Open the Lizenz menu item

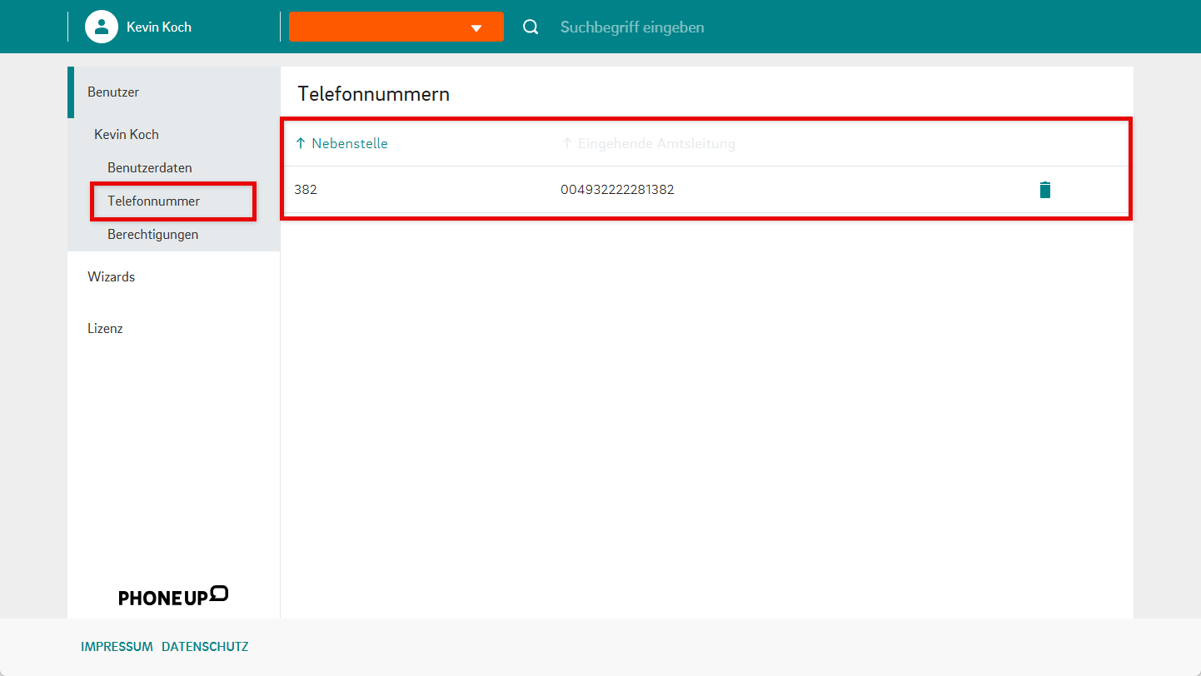[105, 328]
